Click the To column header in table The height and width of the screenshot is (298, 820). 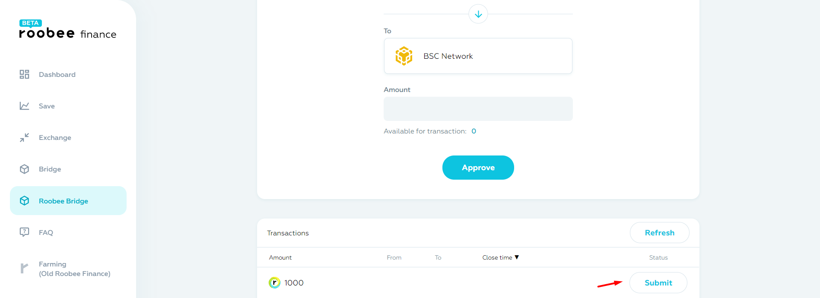(x=438, y=257)
